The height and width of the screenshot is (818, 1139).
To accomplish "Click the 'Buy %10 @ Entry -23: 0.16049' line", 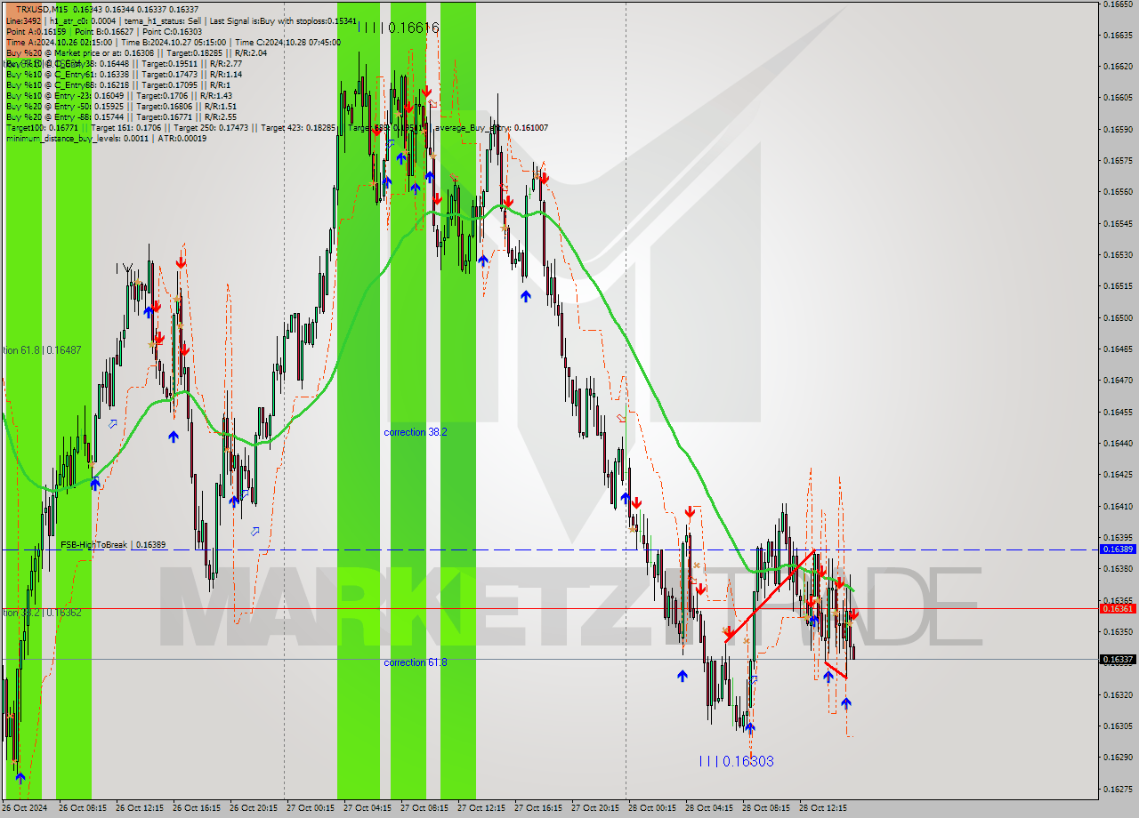I will [118, 96].
